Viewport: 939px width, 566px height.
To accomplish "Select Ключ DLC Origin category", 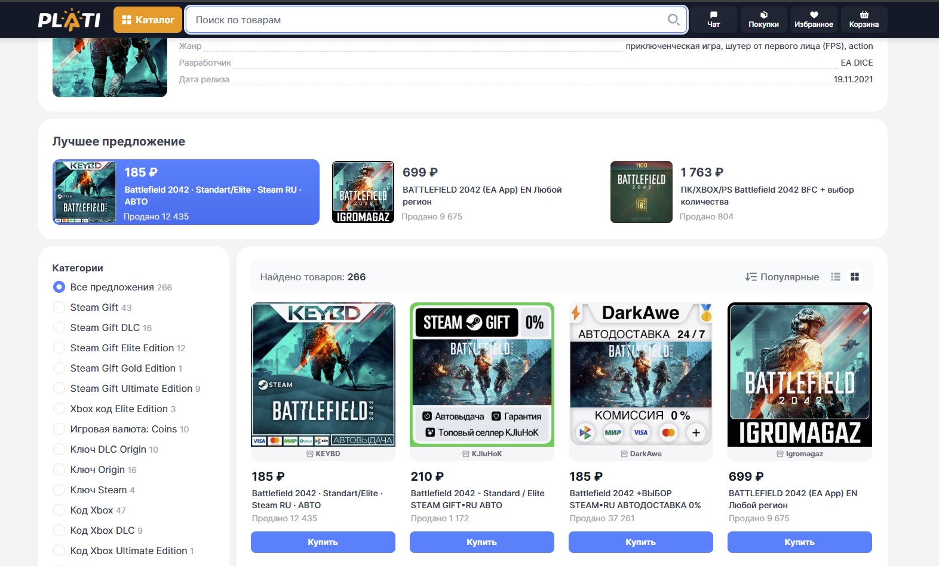I will [105, 450].
